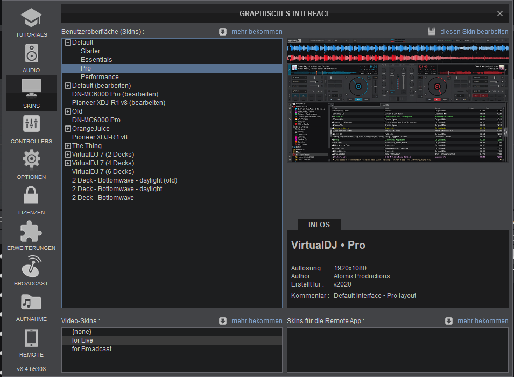Click mehr bekommen link for Remote App
Image resolution: width=514 pixels, height=377 pixels.
pyautogui.click(x=483, y=321)
